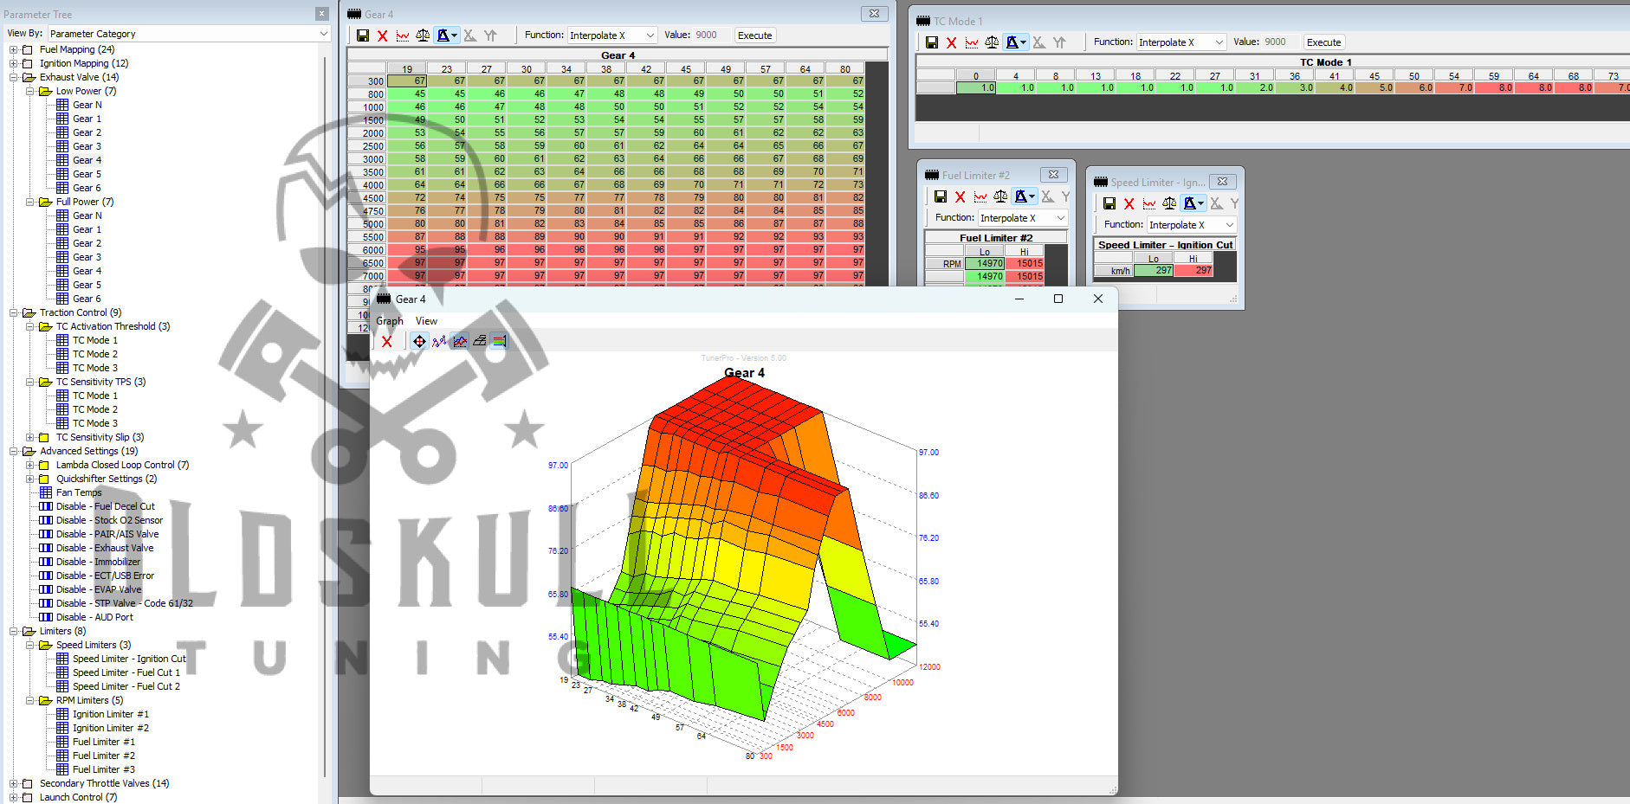1630x804 pixels.
Task: Click the red X discard icon in the Gear 4 table toolbar
Action: pyautogui.click(x=383, y=35)
